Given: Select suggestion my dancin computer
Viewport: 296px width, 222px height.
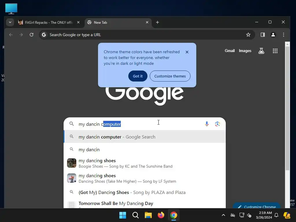Looking at the screenshot, I should (145, 137).
